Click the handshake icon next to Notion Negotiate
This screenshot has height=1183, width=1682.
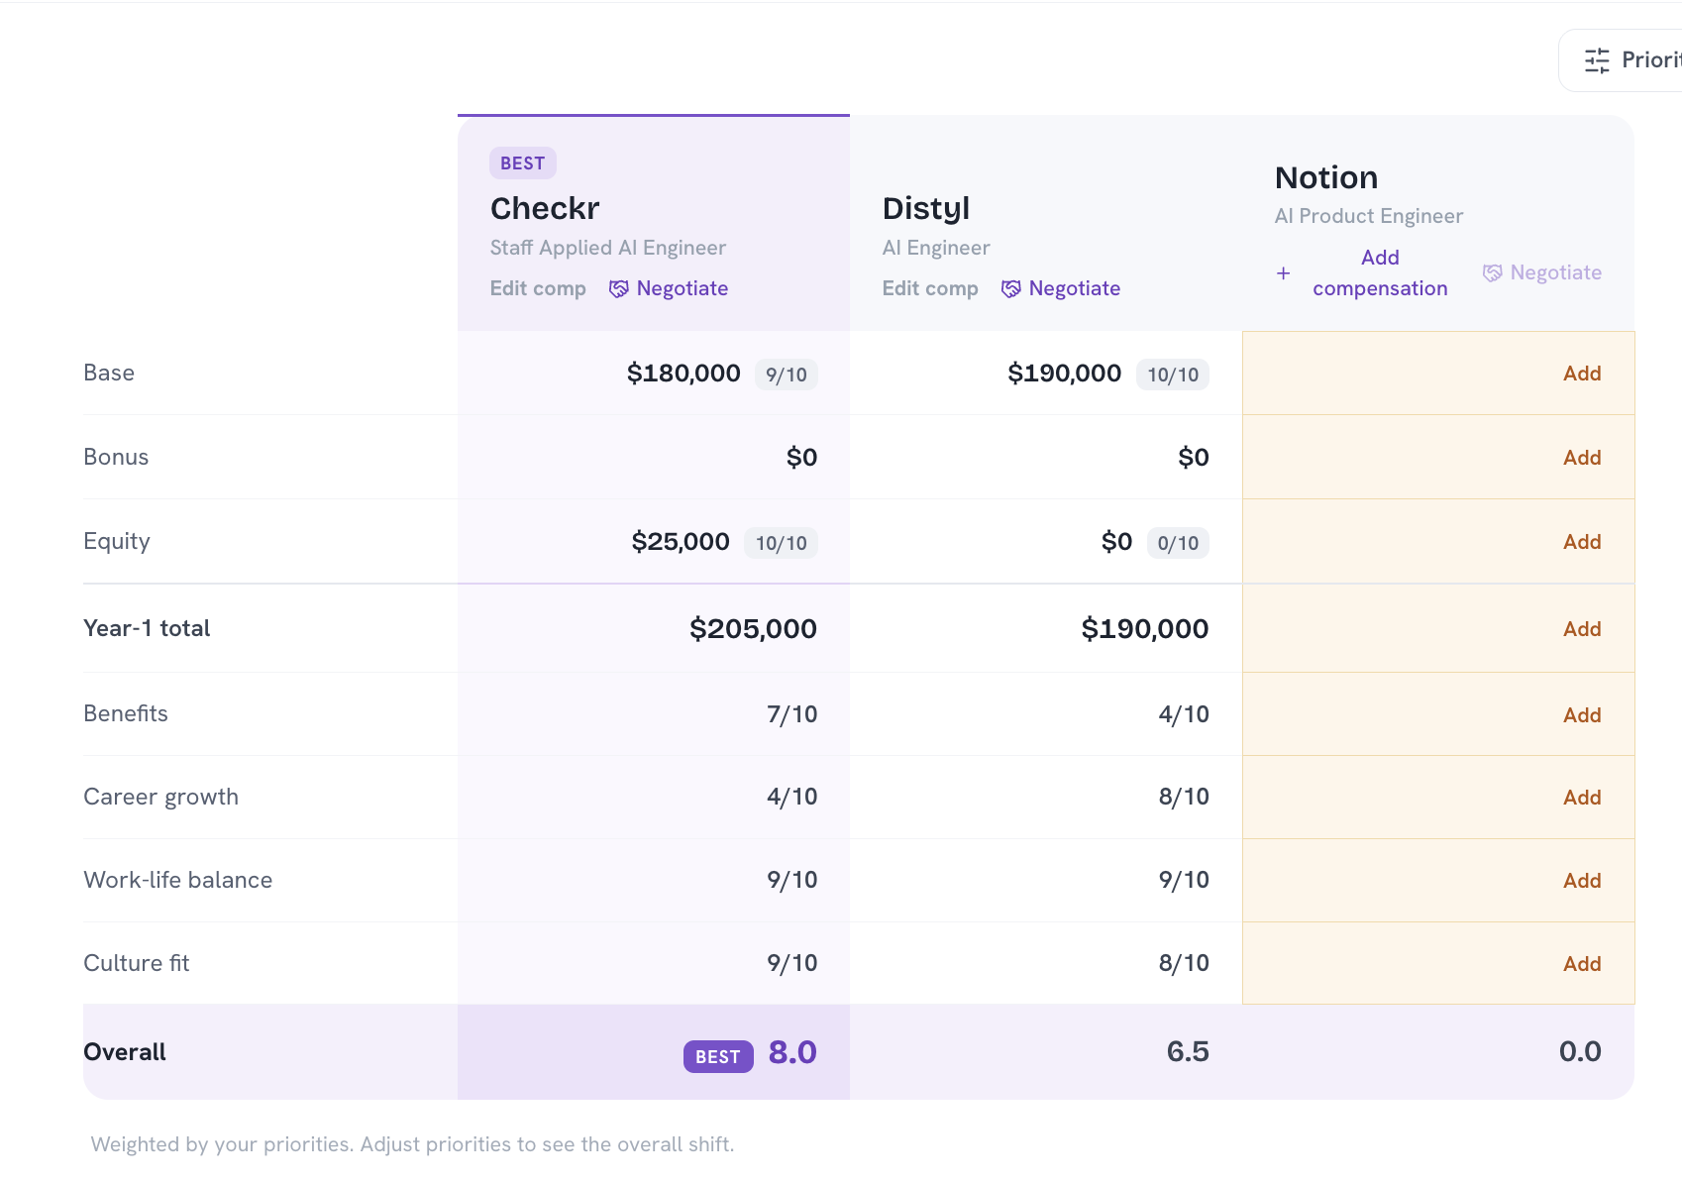[x=1493, y=272]
